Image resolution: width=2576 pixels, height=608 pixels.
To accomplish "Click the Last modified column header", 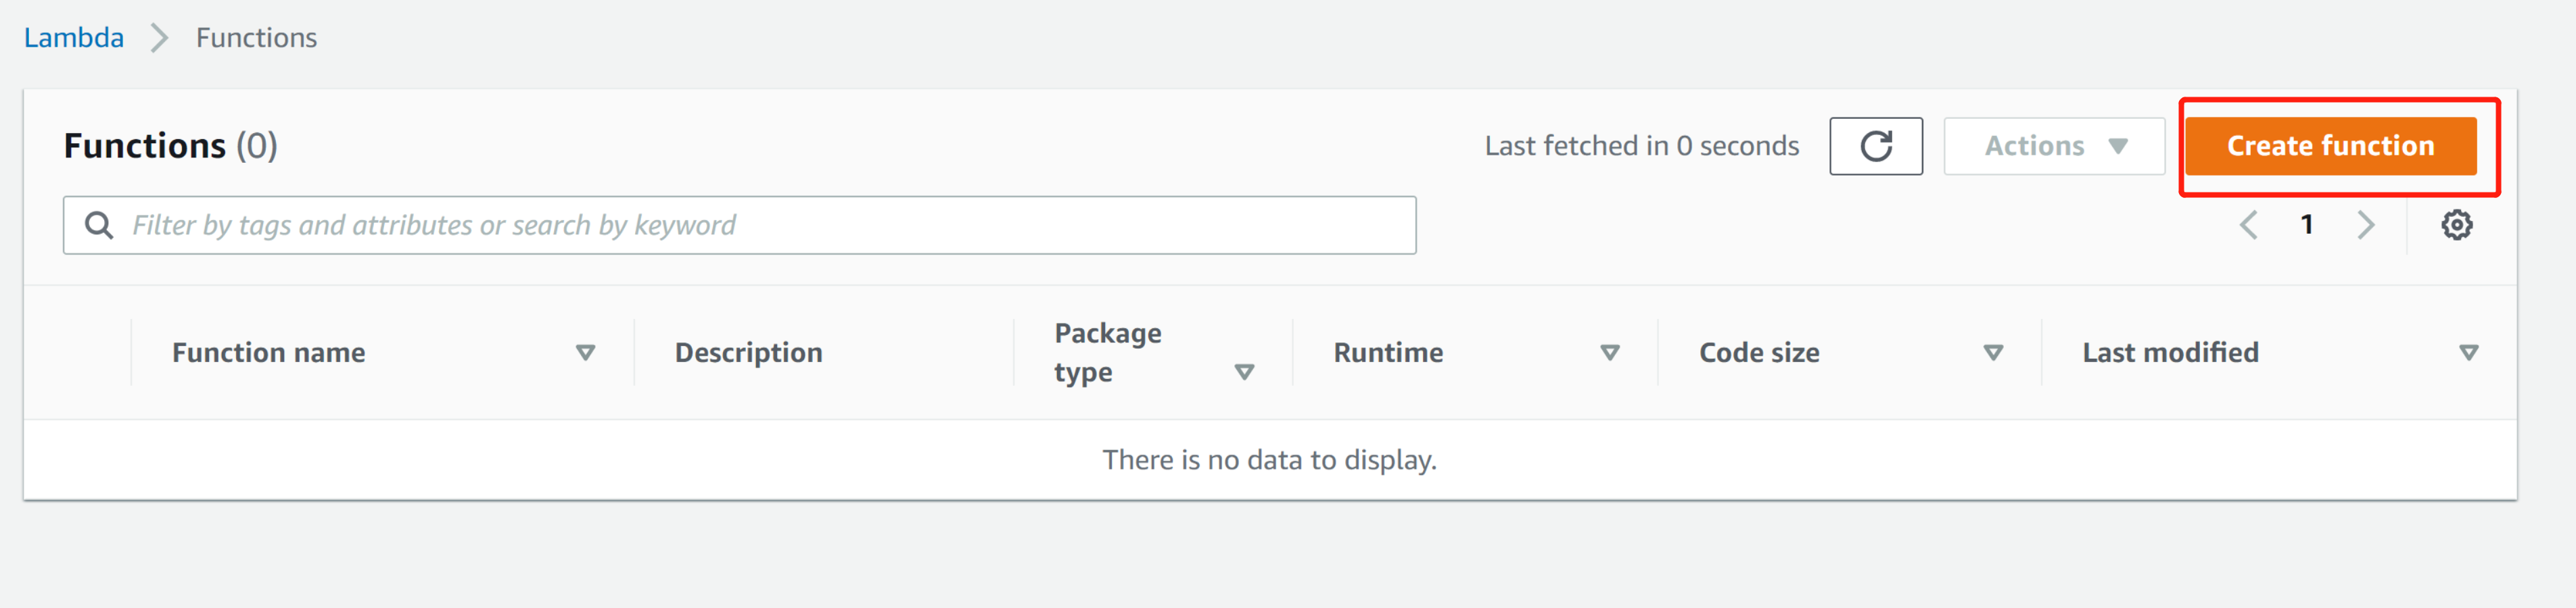I will (x=2170, y=353).
